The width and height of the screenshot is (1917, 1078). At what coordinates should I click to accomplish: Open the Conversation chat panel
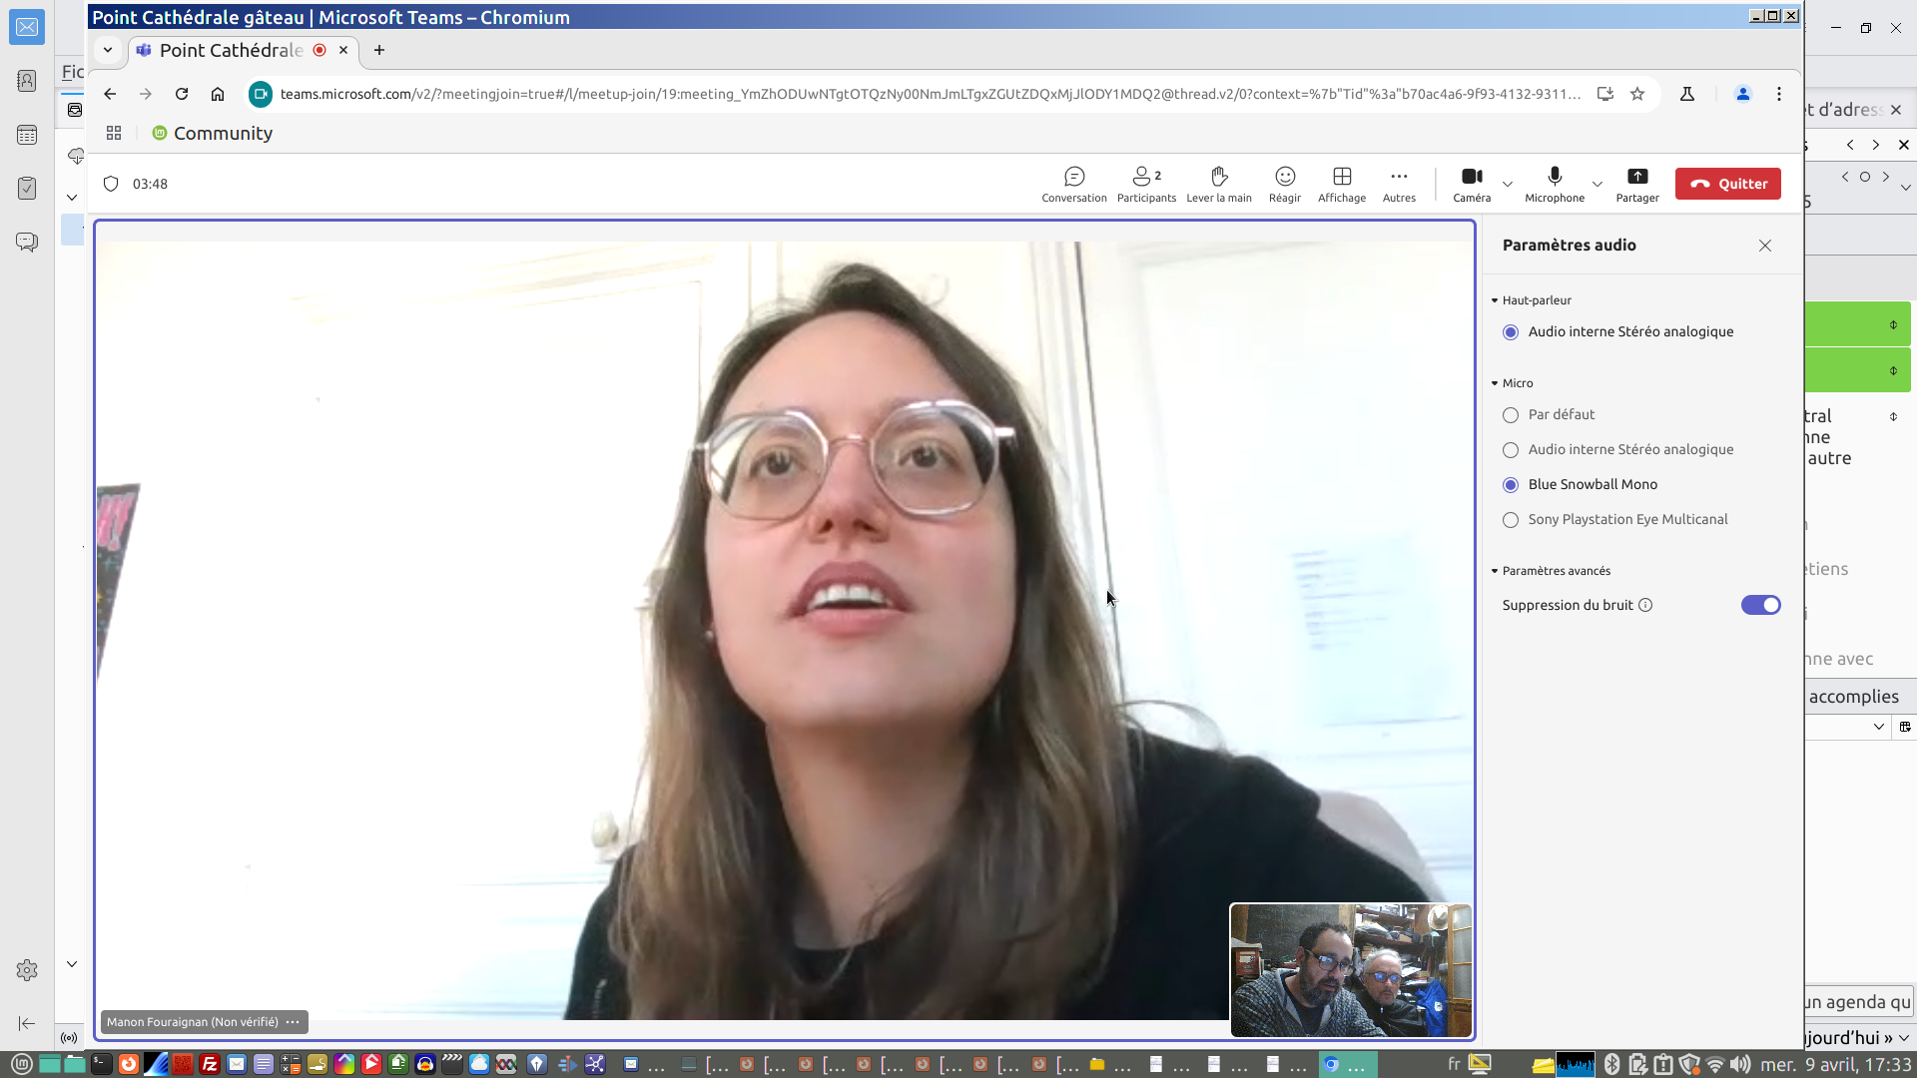pyautogui.click(x=1073, y=184)
